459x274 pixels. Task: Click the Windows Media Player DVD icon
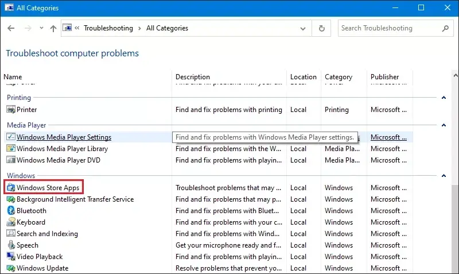click(11, 160)
